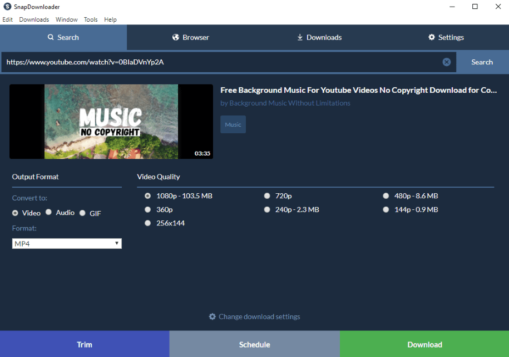
Task: Click the SnapDownloader logo icon in title bar
Action: (7, 7)
